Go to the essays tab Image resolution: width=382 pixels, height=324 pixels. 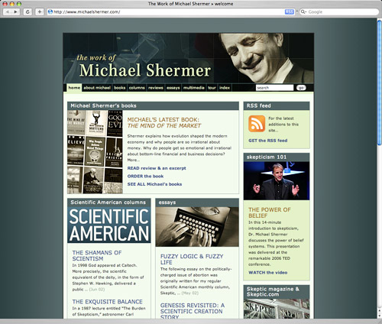[x=173, y=88]
